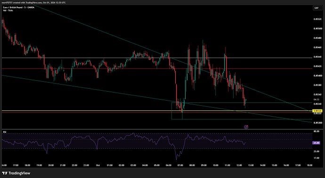
Task: Click the 03:00 time axis label
Action: [133, 166]
